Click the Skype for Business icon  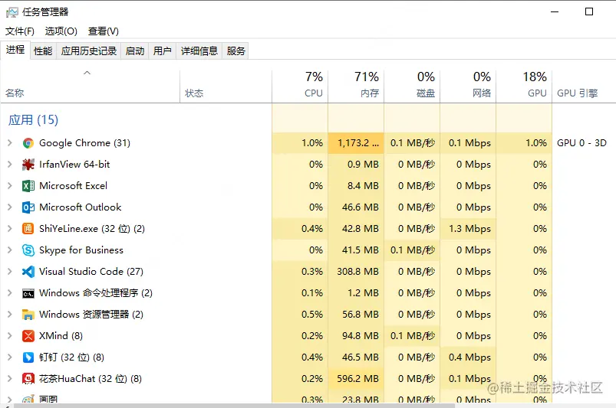click(28, 250)
